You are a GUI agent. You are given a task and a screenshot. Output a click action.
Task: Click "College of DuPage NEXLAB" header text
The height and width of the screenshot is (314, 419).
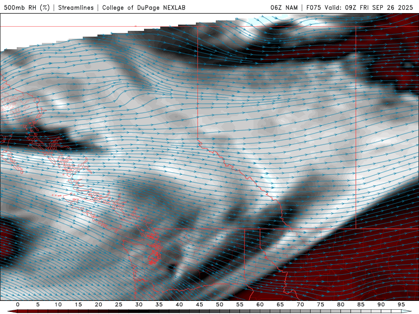[x=144, y=7]
